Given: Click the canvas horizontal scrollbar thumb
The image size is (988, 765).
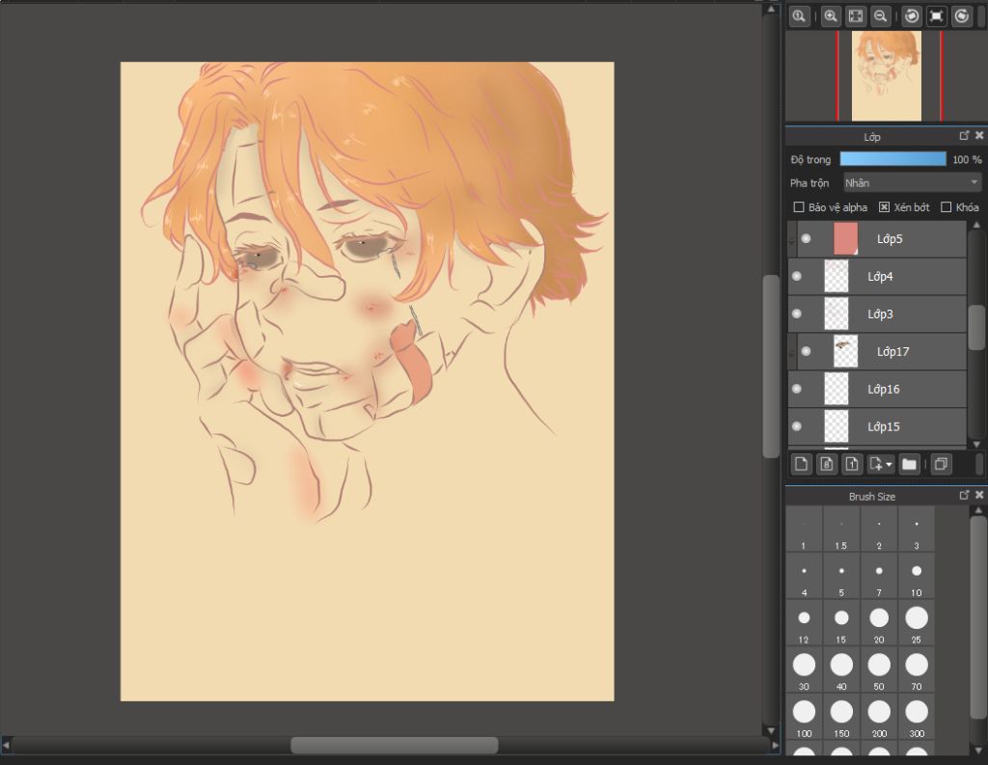Looking at the screenshot, I should (x=395, y=745).
